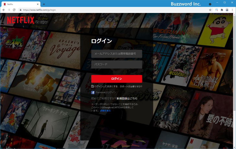
Task: Maximize the browser window
Action: 225,2
